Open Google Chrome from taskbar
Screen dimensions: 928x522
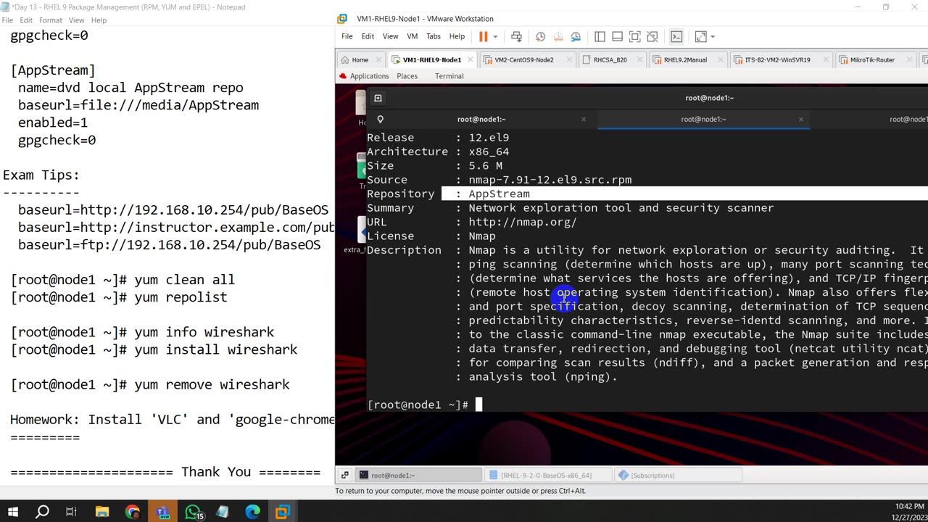pos(132,512)
